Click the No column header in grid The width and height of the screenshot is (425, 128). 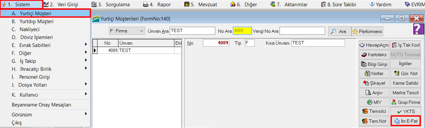click(x=108, y=43)
